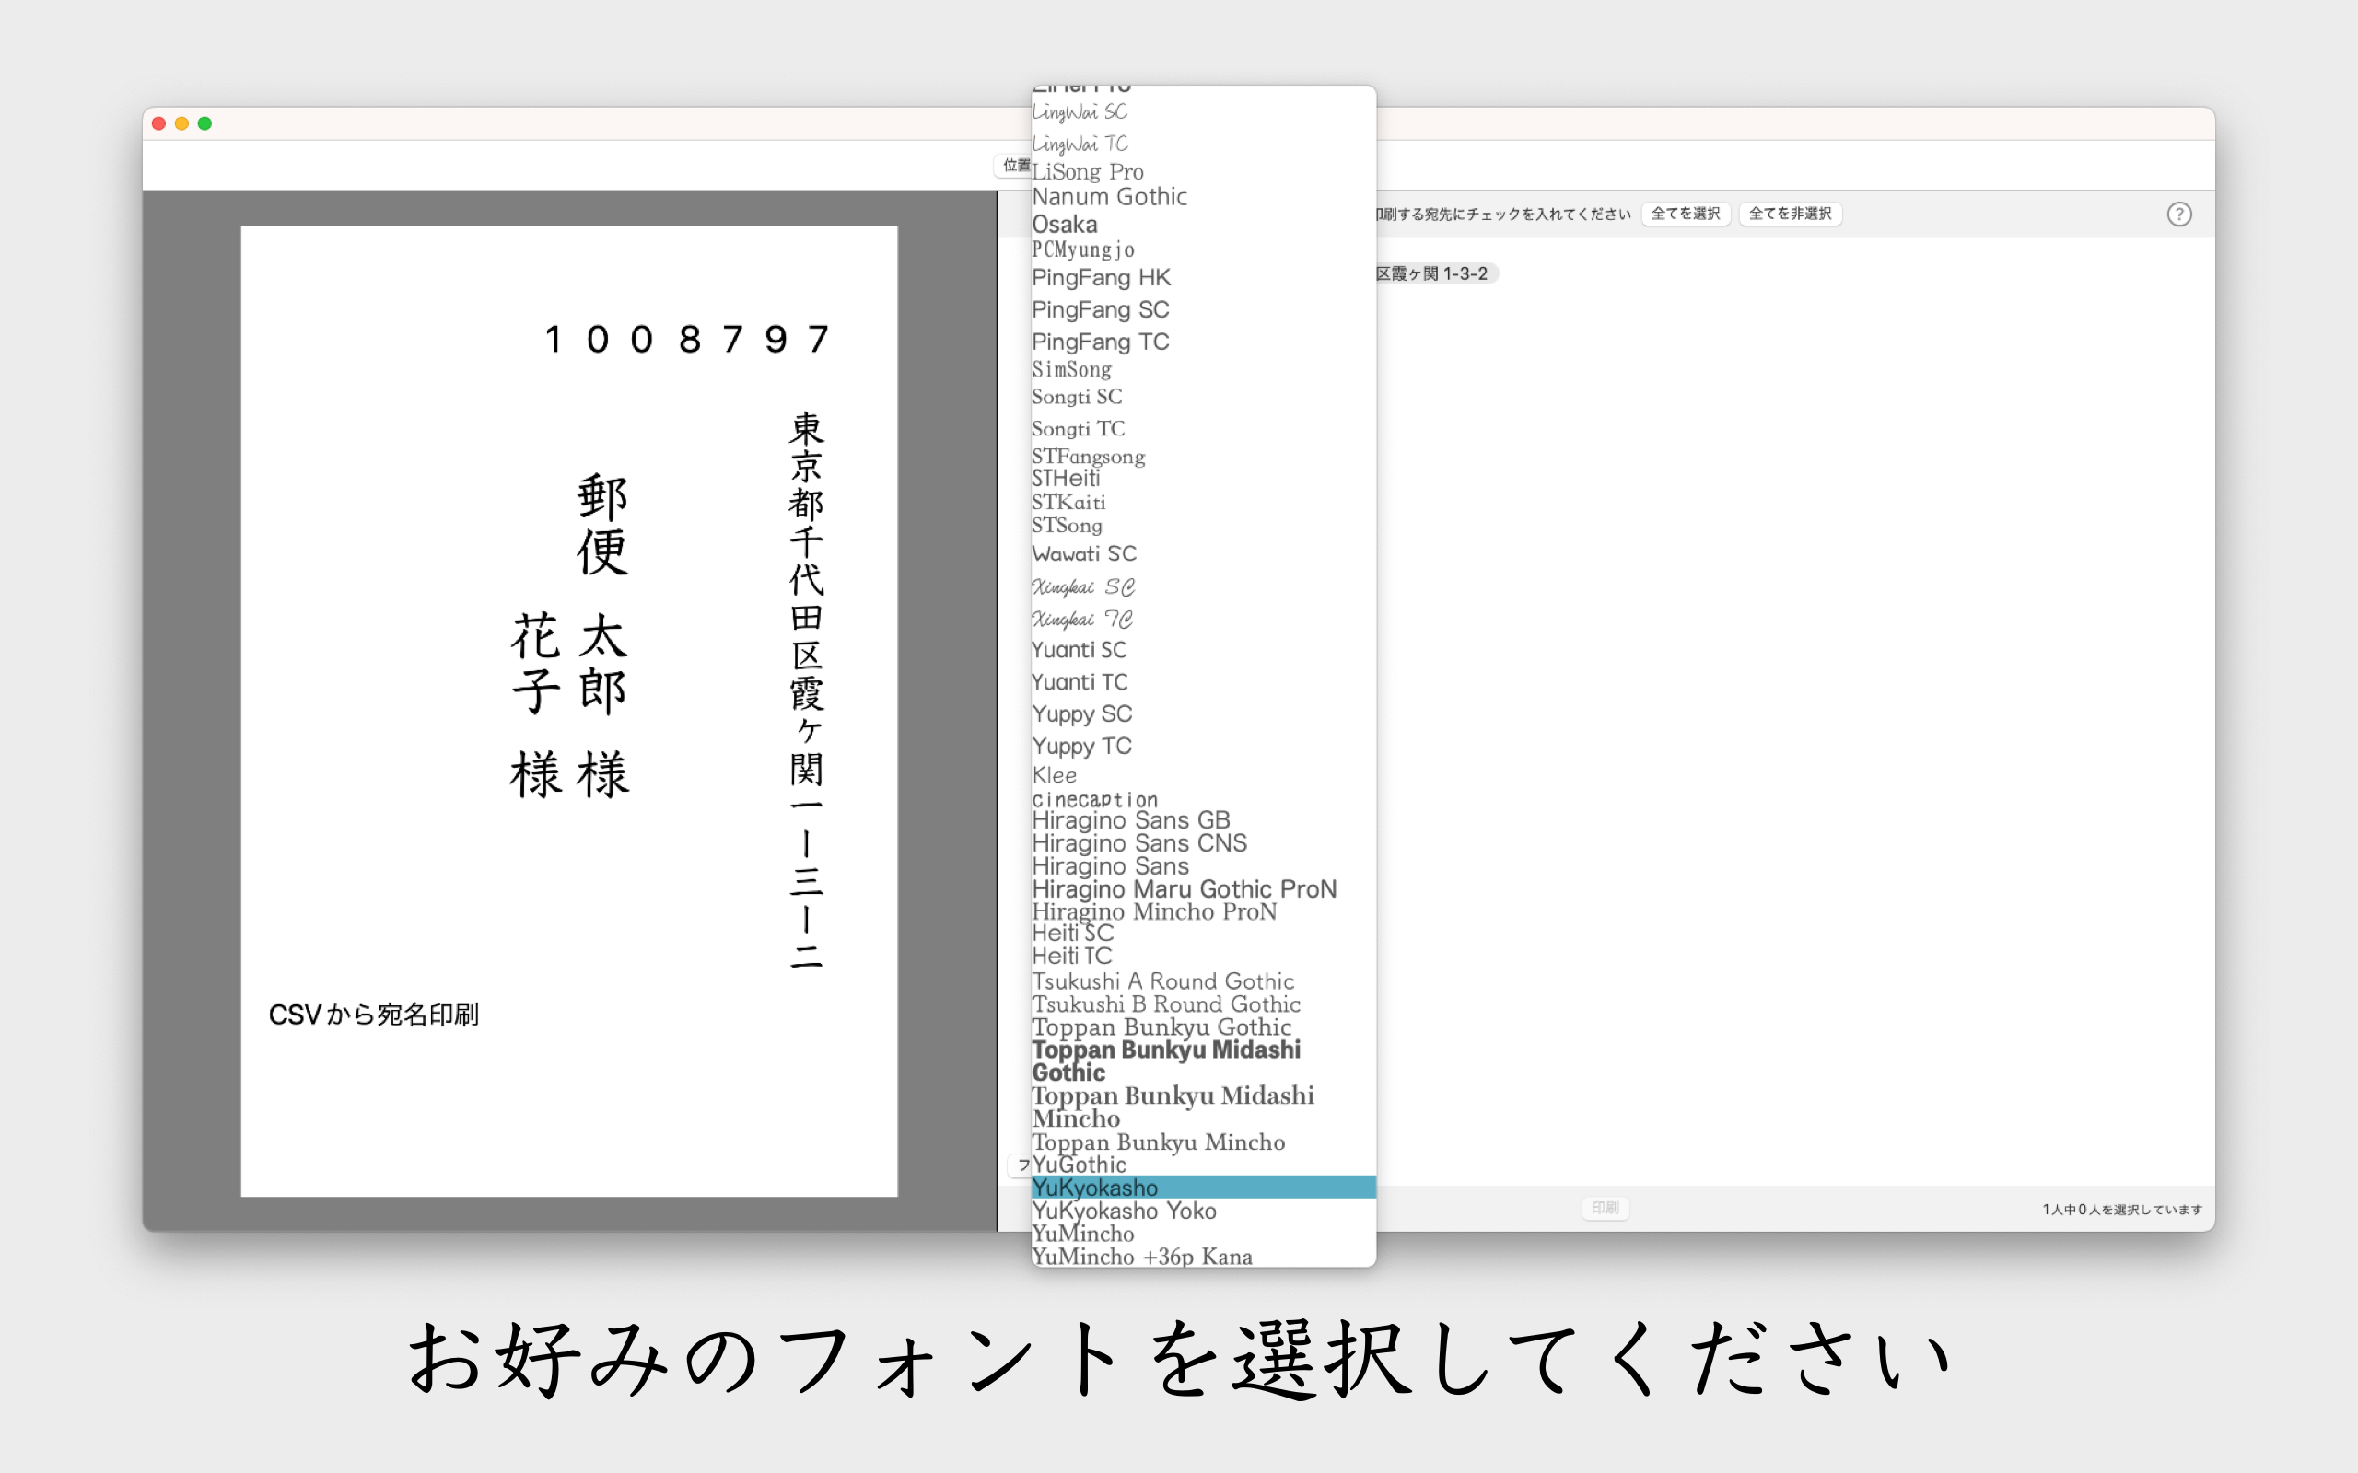Select the Osaka font entry

click(1064, 224)
